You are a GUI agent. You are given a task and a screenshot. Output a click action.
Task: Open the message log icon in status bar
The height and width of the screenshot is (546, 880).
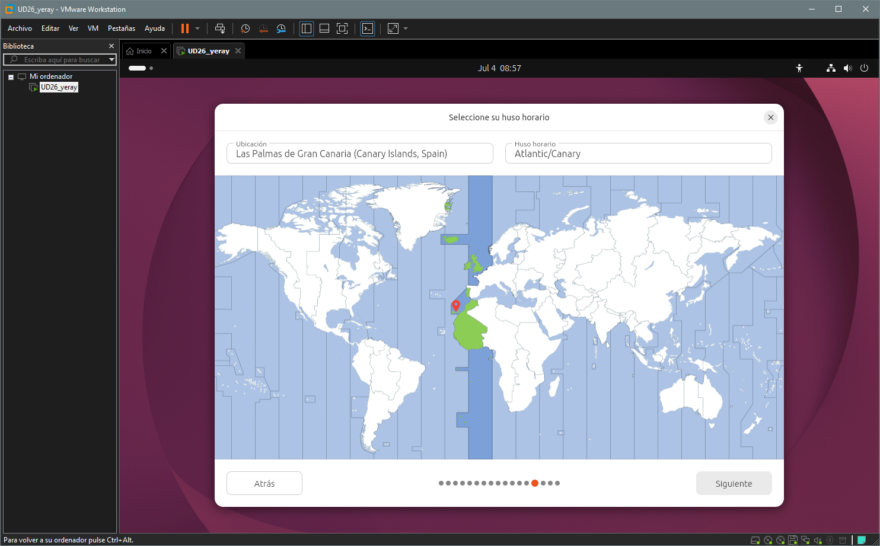coord(862,540)
